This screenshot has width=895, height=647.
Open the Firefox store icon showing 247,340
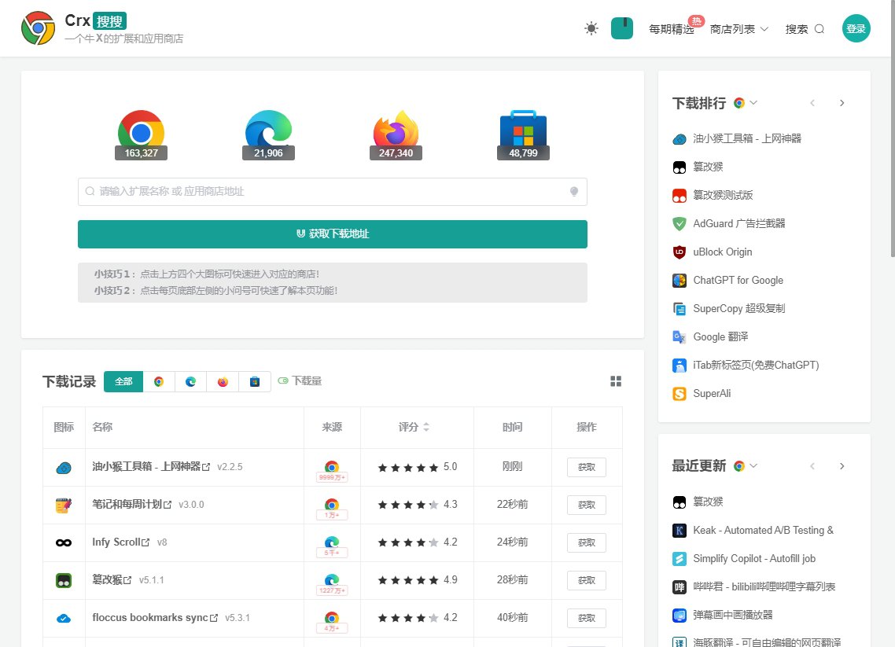[396, 134]
